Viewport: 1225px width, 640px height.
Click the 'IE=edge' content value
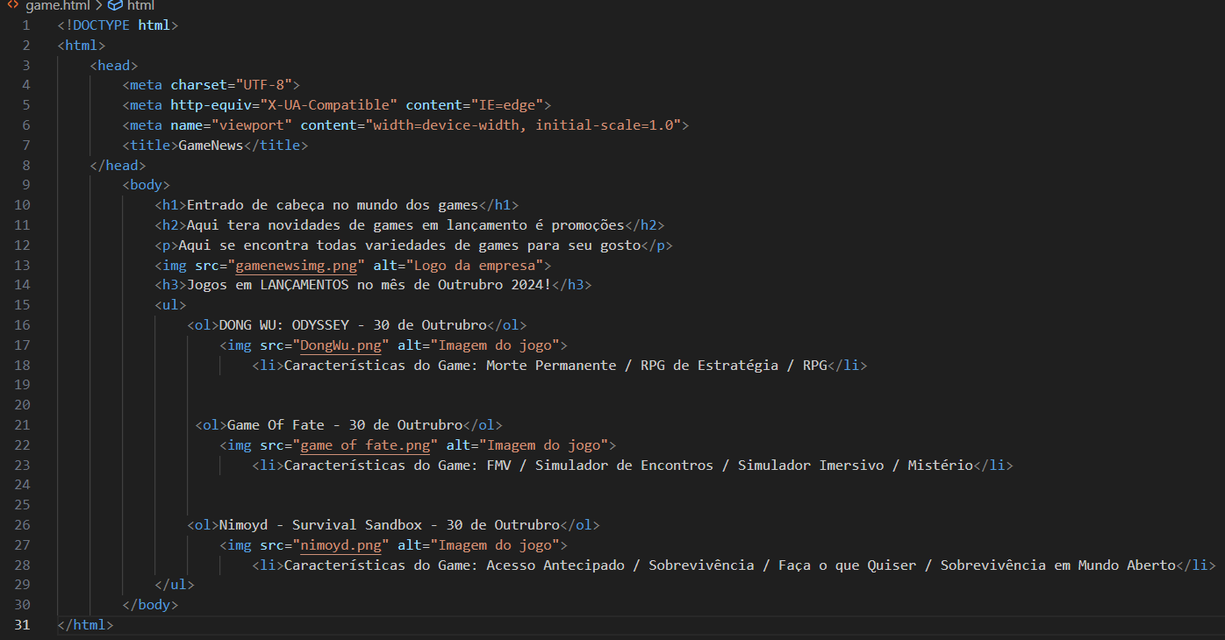pos(506,105)
